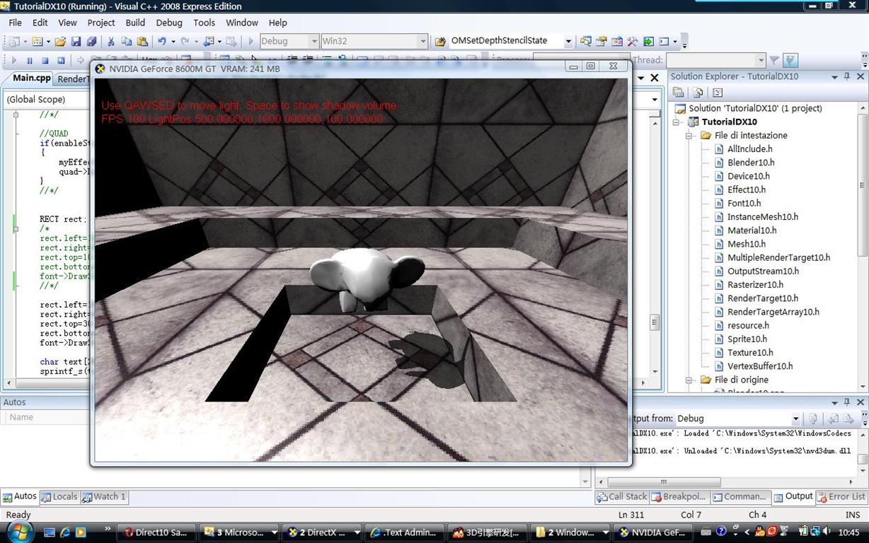Open the Solution Explorer toolbar icon

(x=585, y=41)
